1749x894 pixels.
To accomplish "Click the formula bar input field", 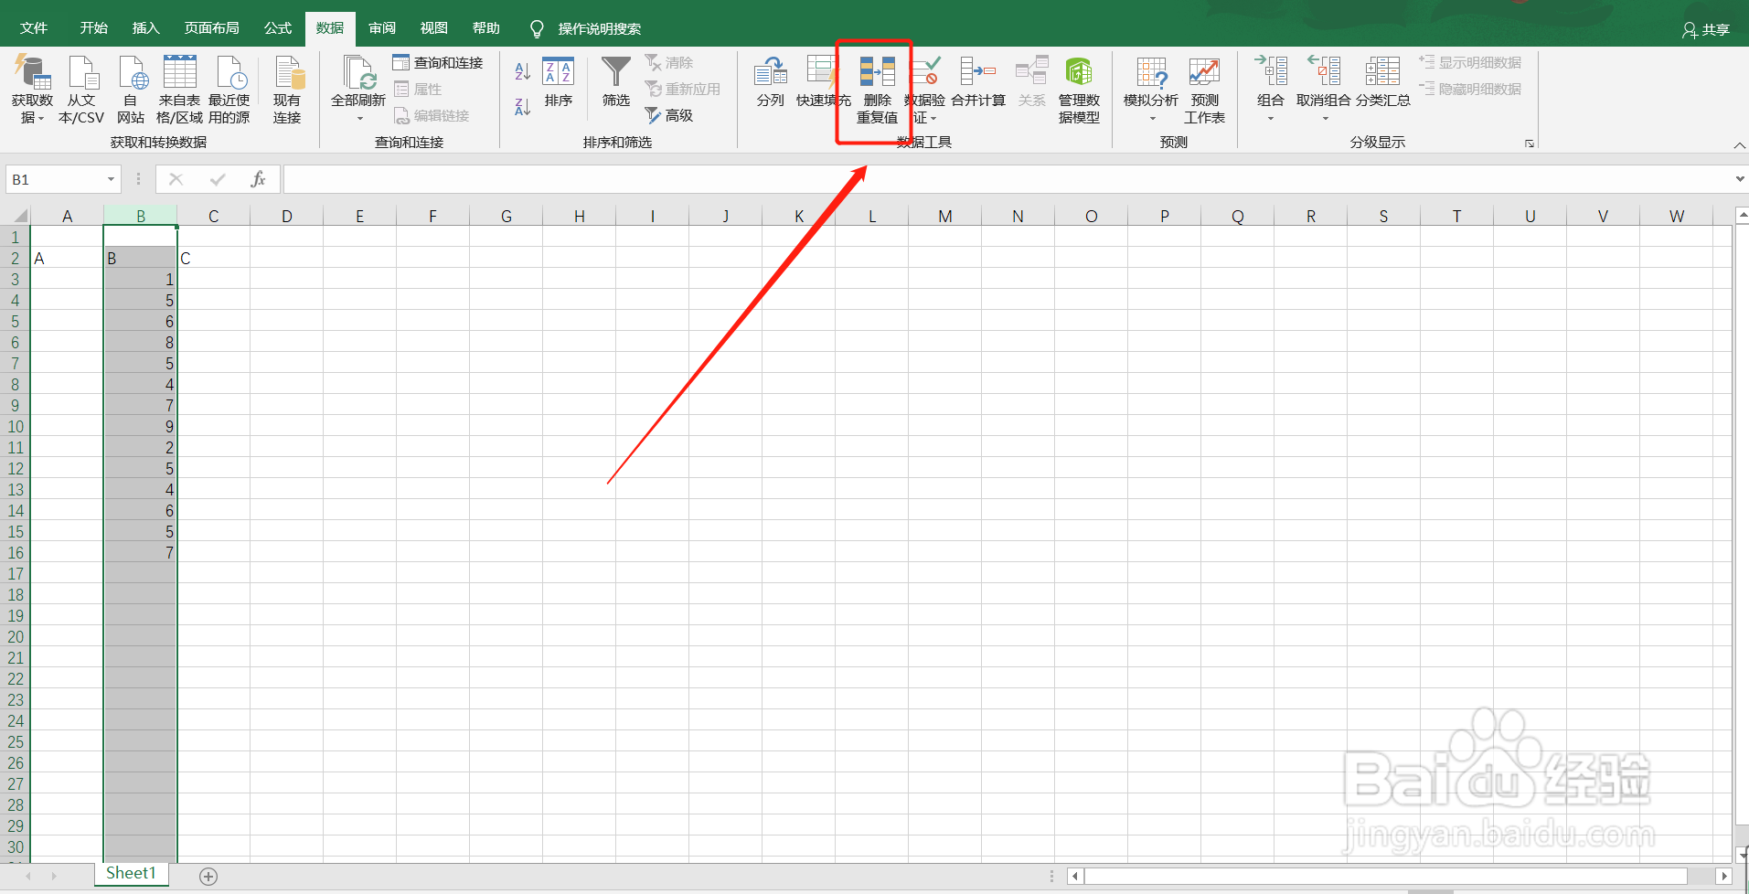I will click(x=1006, y=179).
